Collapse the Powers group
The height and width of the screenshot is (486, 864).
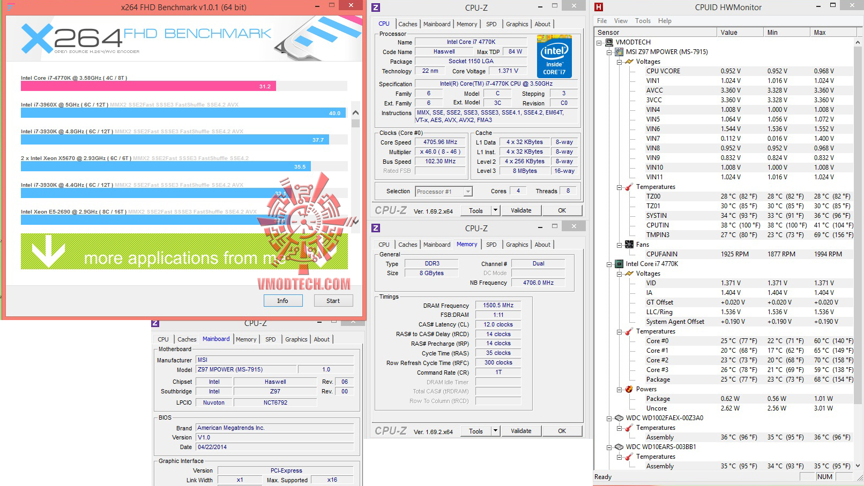(619, 390)
